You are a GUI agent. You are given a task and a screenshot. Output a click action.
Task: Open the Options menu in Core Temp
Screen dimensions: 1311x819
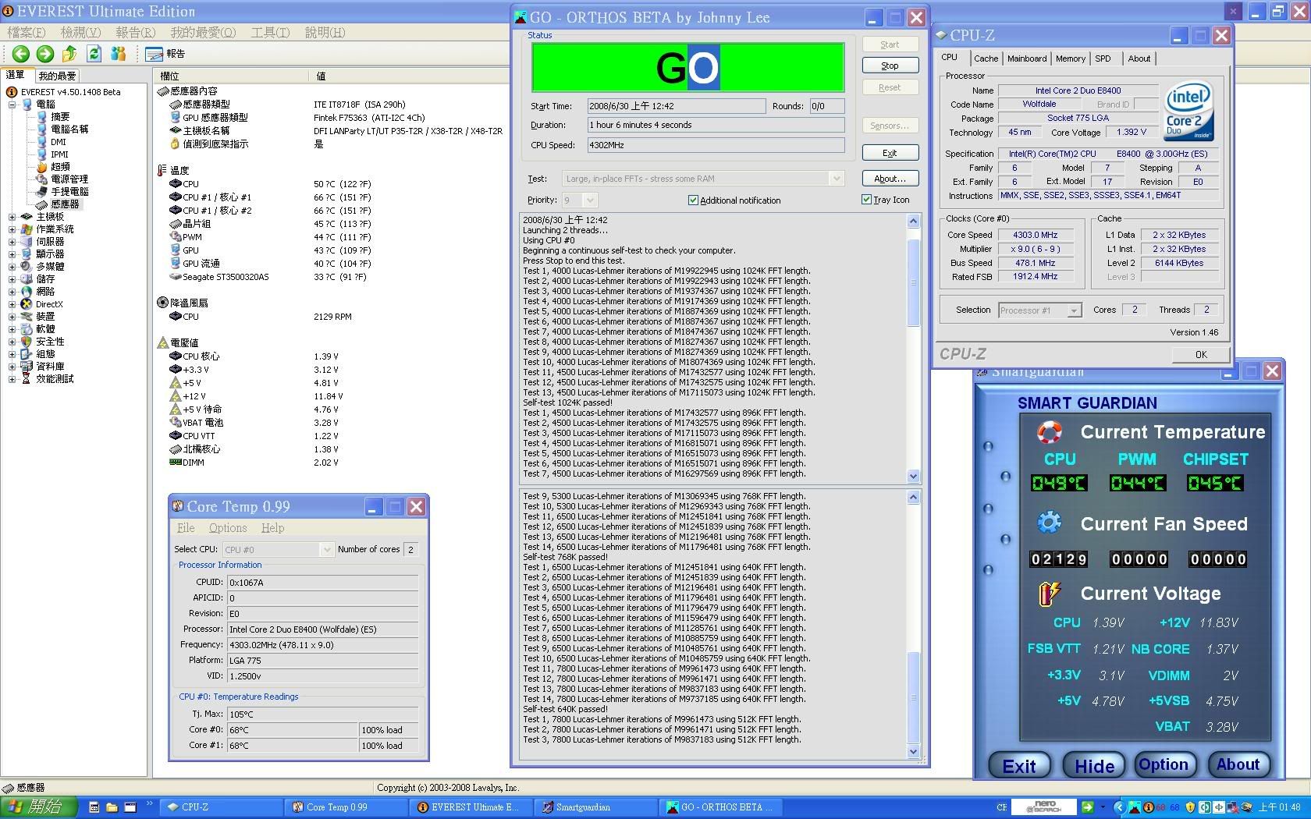[228, 528]
